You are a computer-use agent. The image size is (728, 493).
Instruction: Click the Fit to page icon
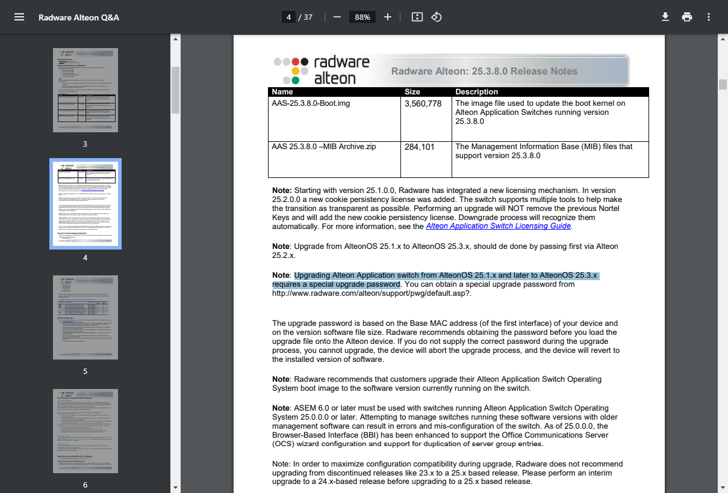(x=417, y=17)
